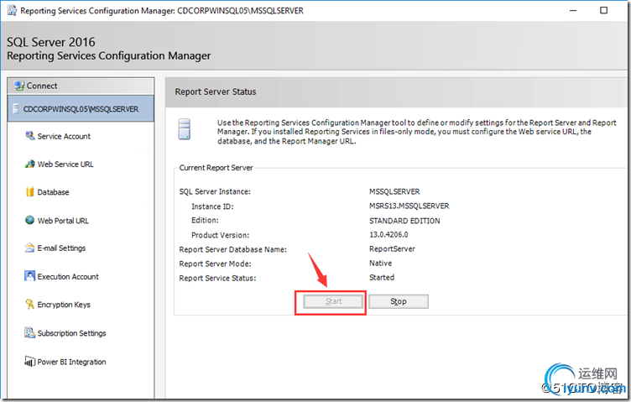The image size is (631, 402).
Task: Maximize the Configuration Manager window
Action: 603,10
